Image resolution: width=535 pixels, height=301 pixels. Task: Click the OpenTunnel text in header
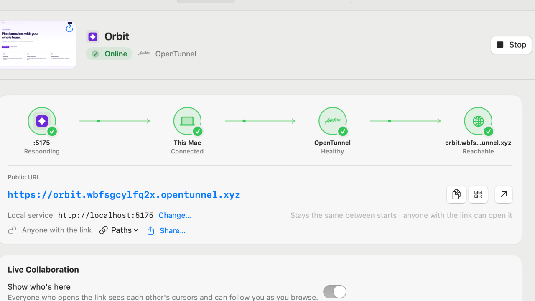176,54
